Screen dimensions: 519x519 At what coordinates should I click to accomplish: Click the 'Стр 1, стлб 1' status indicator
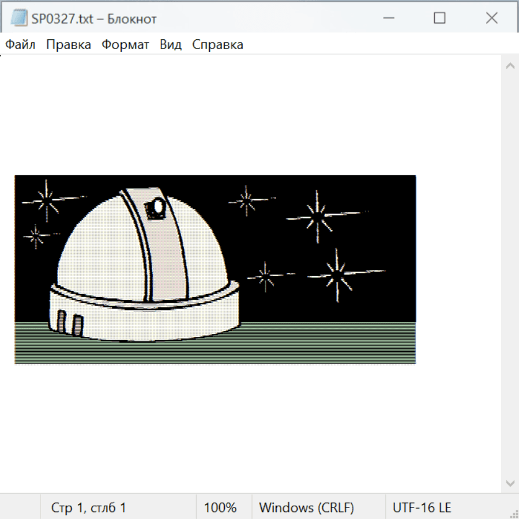[88, 508]
